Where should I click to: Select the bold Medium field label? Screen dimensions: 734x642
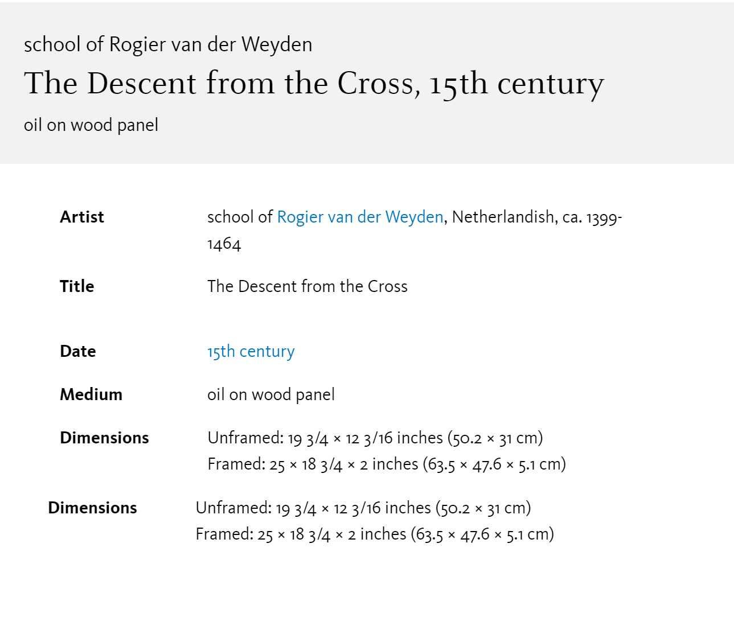91,394
